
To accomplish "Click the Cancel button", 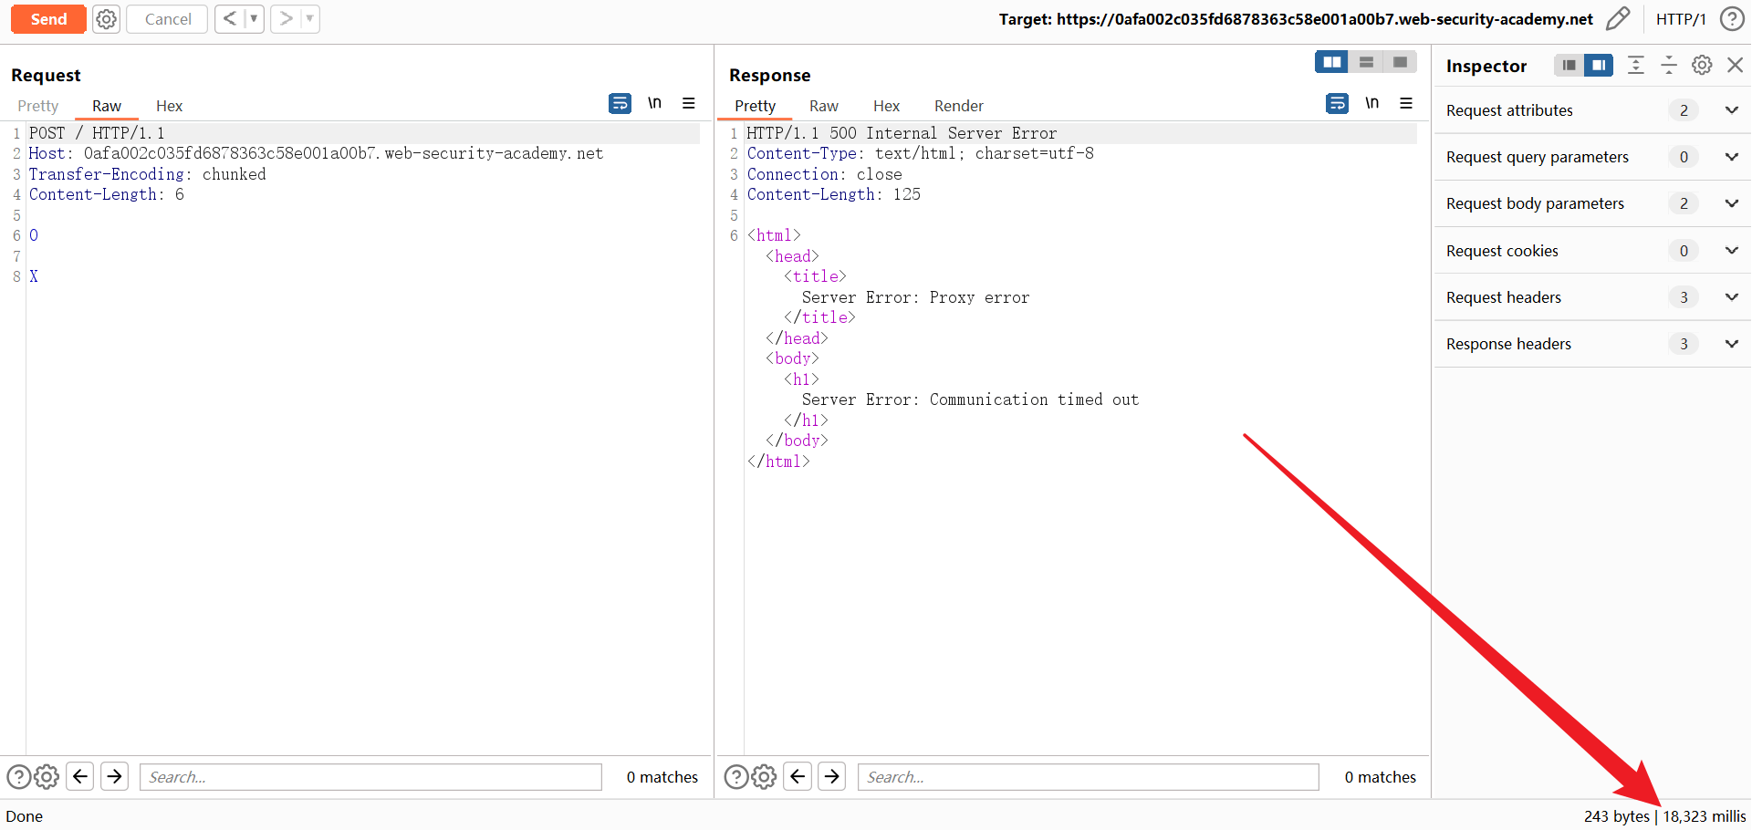I will click(x=168, y=19).
